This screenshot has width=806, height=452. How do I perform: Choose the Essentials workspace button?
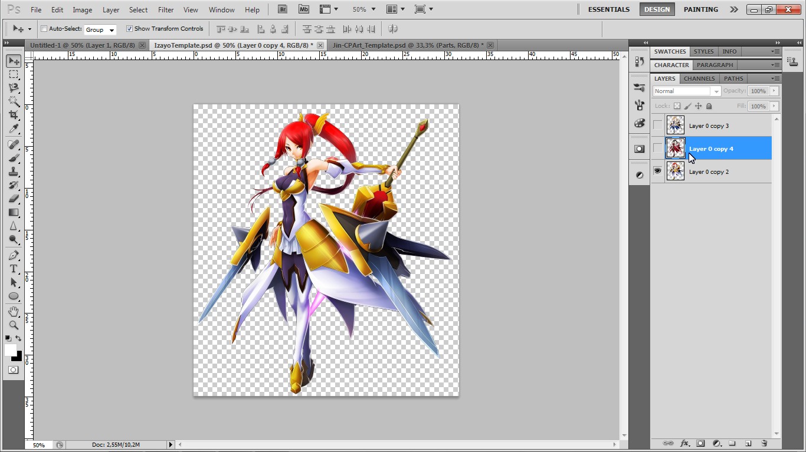(609, 9)
